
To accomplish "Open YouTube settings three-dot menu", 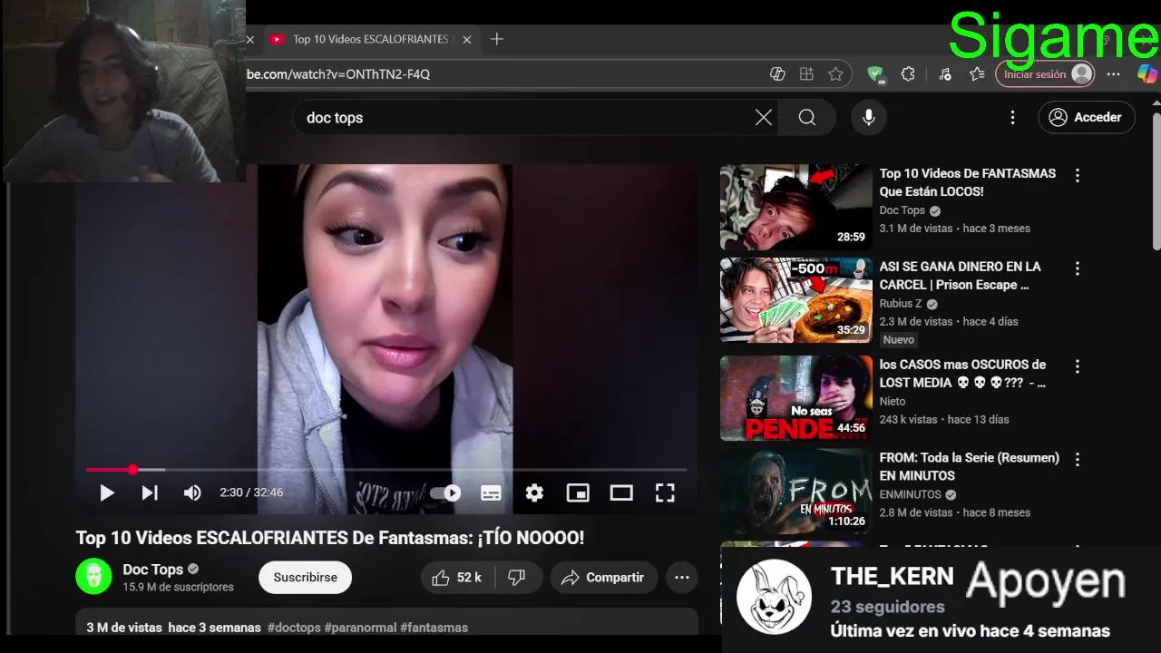I will pos(1012,117).
